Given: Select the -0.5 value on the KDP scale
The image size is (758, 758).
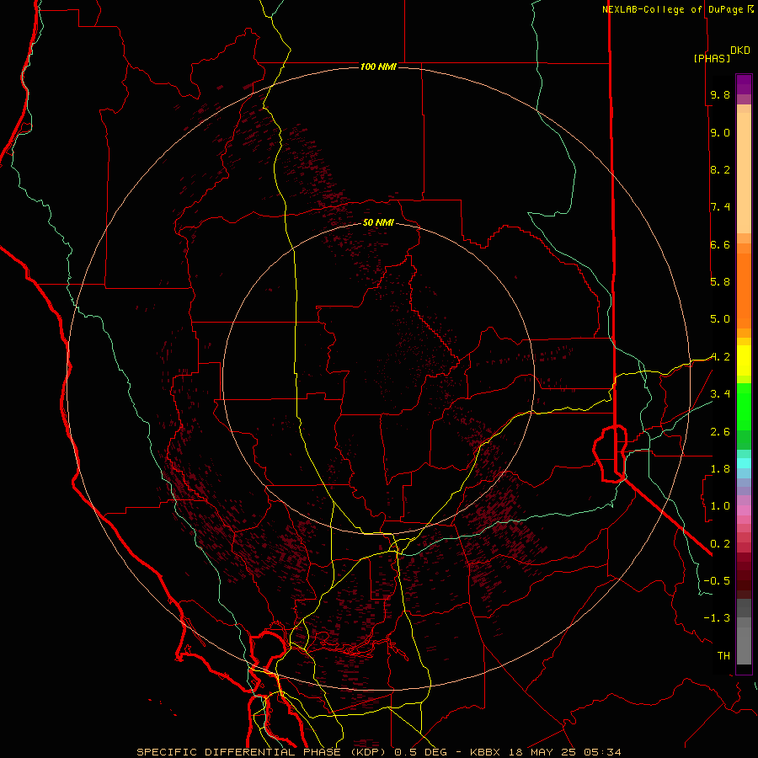Looking at the screenshot, I should (717, 581).
